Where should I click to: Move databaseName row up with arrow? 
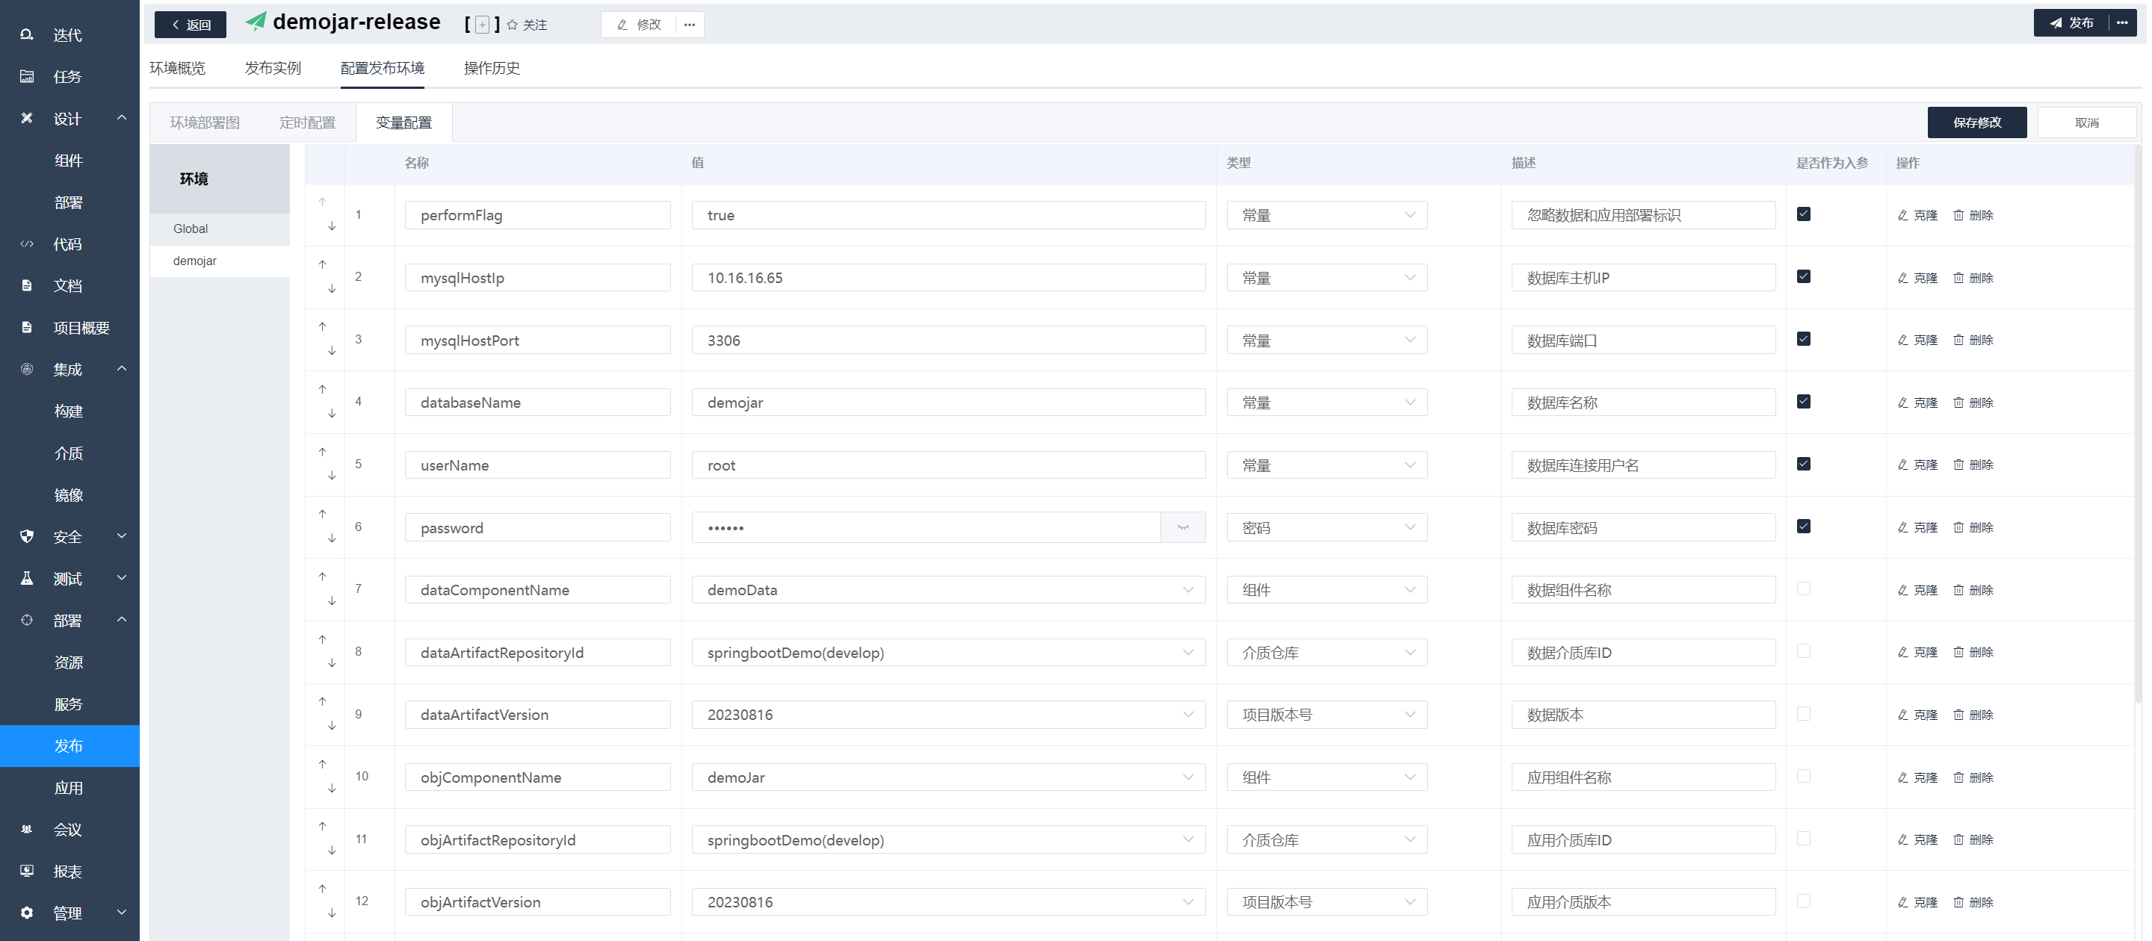tap(323, 389)
